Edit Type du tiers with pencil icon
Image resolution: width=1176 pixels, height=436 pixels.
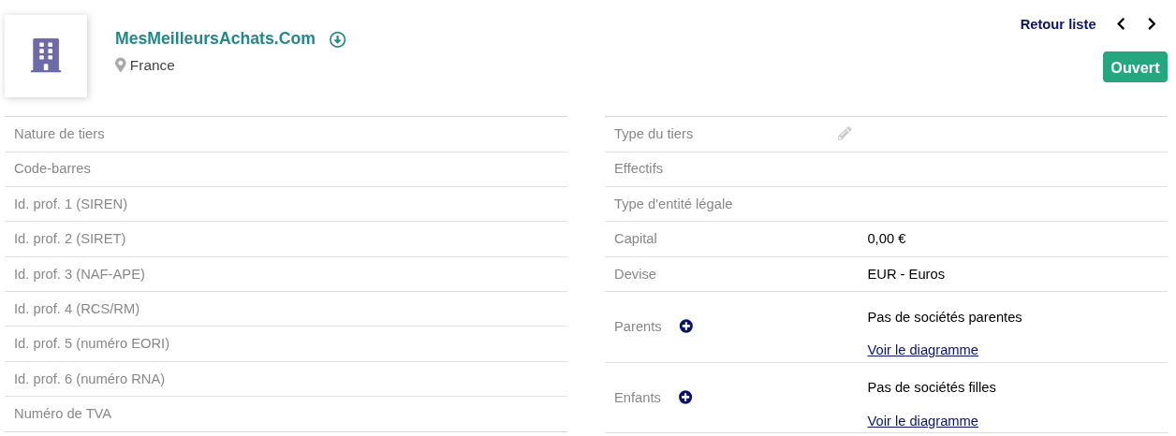pyautogui.click(x=845, y=134)
